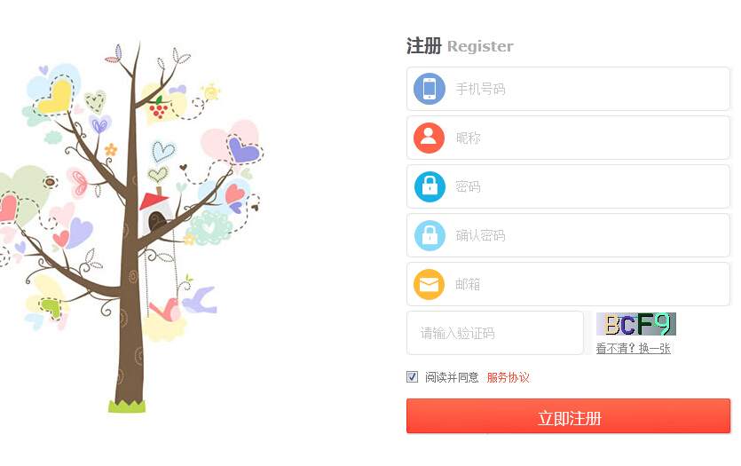The height and width of the screenshot is (466, 741).
Task: Focus the 手机号码 phone number field
Action: point(569,89)
